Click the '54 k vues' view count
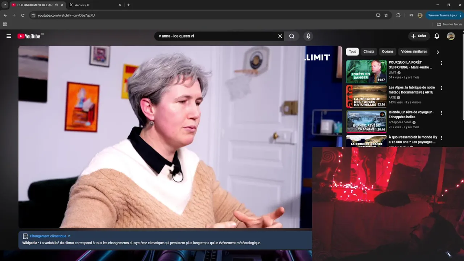464x261 pixels. pyautogui.click(x=395, y=77)
